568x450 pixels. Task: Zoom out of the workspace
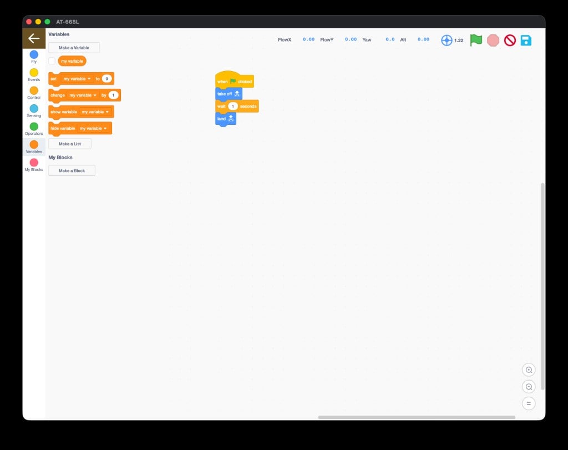click(x=529, y=387)
